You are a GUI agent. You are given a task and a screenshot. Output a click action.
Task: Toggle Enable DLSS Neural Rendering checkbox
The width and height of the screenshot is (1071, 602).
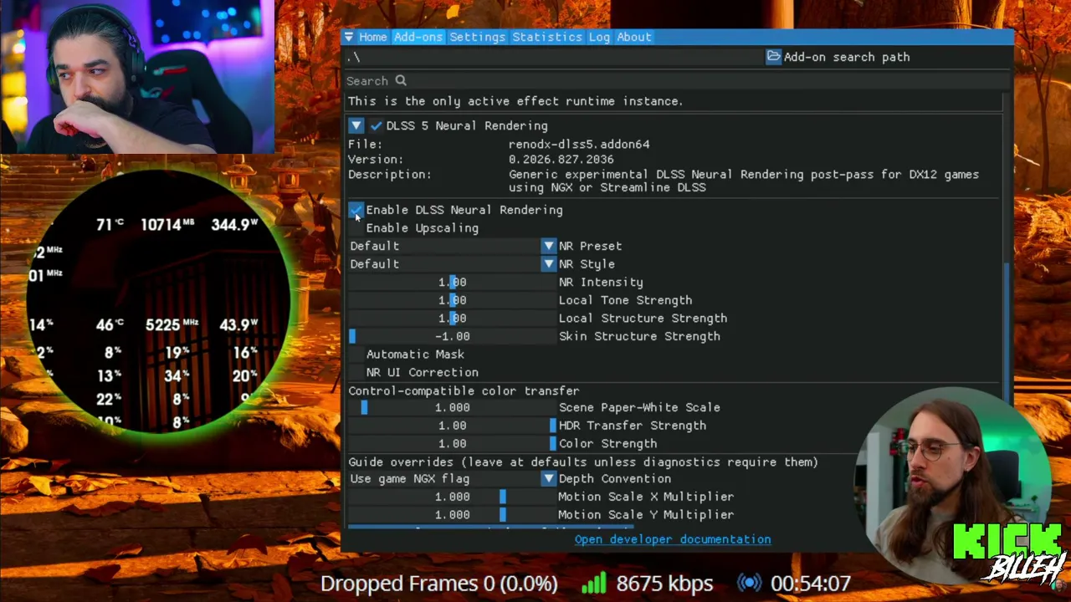356,210
